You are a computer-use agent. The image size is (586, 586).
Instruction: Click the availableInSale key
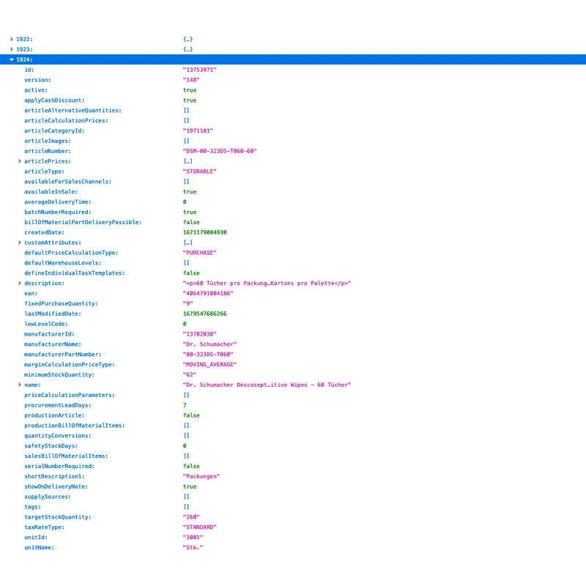(51, 192)
